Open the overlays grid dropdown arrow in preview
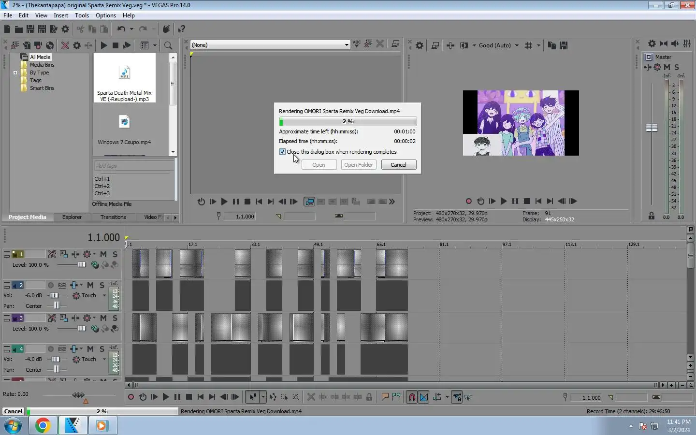 click(x=538, y=45)
